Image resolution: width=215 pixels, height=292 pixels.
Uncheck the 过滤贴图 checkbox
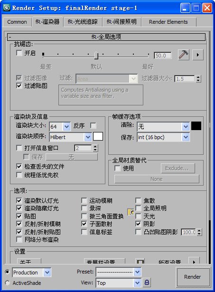click(x=19, y=85)
